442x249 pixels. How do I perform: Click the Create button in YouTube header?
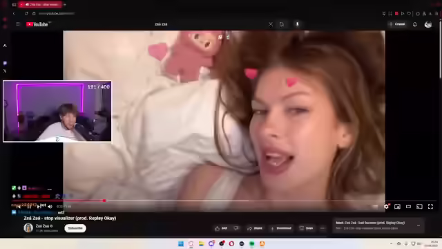click(397, 24)
